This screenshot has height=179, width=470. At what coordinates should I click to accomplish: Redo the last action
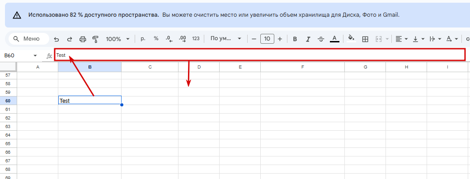70,39
